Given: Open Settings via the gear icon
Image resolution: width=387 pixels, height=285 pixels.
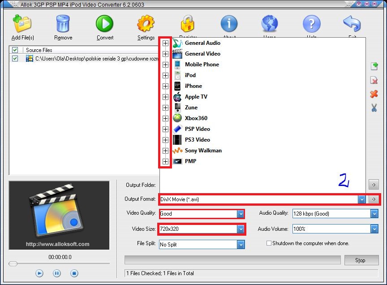Looking at the screenshot, I should pos(146,24).
